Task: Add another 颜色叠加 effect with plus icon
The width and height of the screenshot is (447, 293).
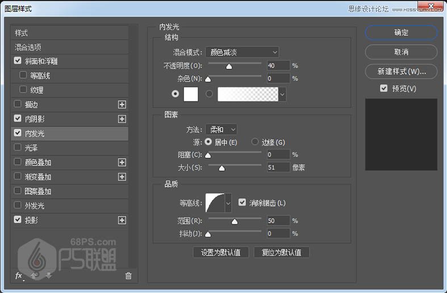Action: coord(122,163)
